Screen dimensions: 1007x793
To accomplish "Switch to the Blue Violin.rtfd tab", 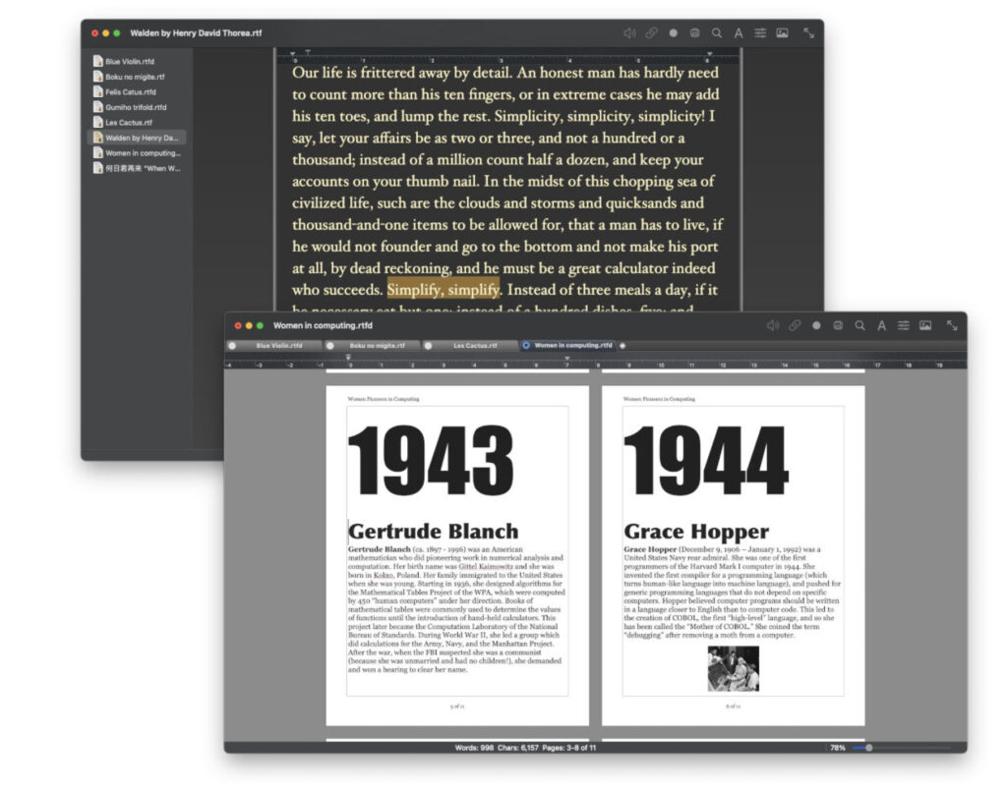I will tap(278, 346).
